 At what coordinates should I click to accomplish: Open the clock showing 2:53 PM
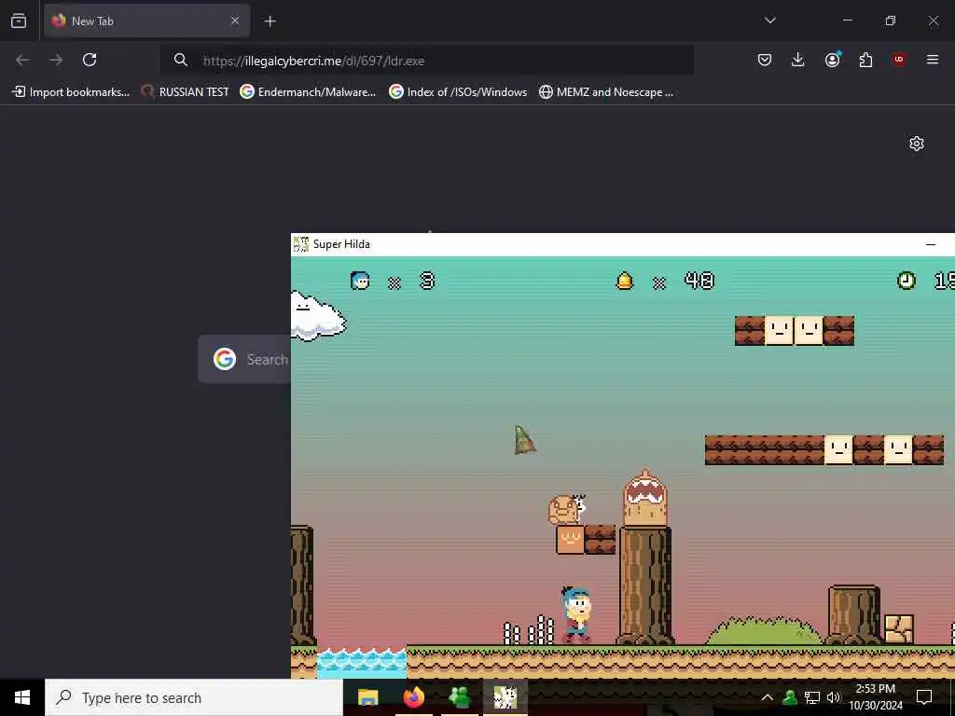[x=876, y=697]
